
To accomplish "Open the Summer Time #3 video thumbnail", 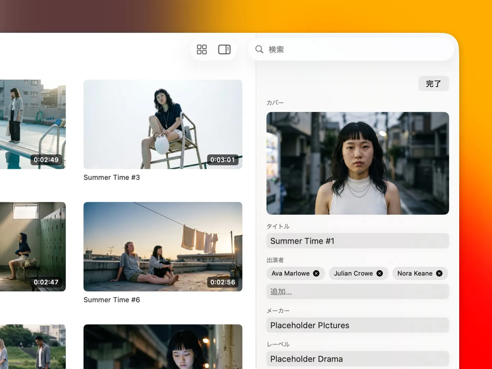I will [163, 124].
